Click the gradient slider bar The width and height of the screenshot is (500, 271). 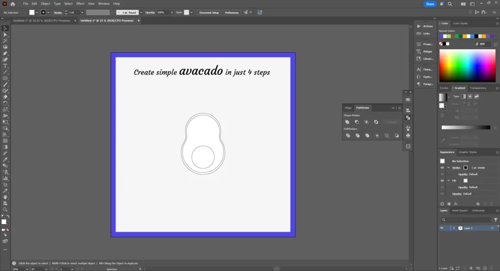[465, 127]
